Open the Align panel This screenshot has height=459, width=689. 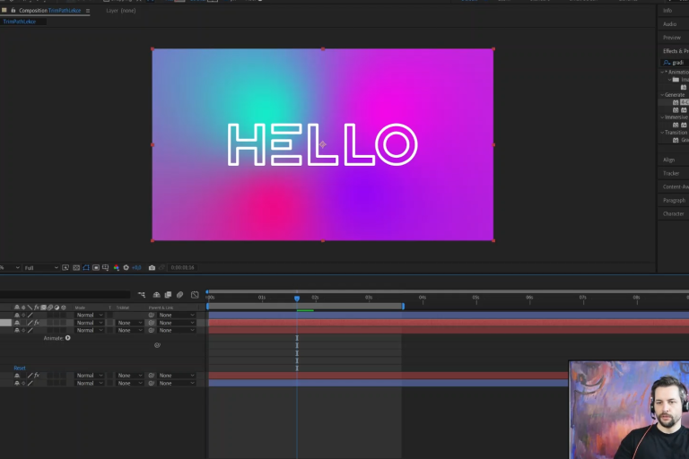(669, 160)
